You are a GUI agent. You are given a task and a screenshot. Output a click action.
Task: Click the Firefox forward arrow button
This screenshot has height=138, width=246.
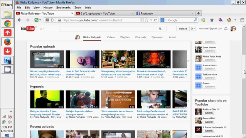(28, 20)
